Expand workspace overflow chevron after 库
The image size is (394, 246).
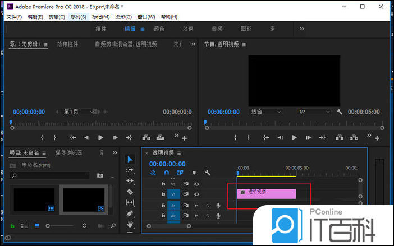[302, 29]
